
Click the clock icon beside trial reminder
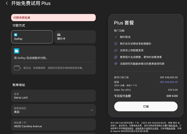click(116, 44)
